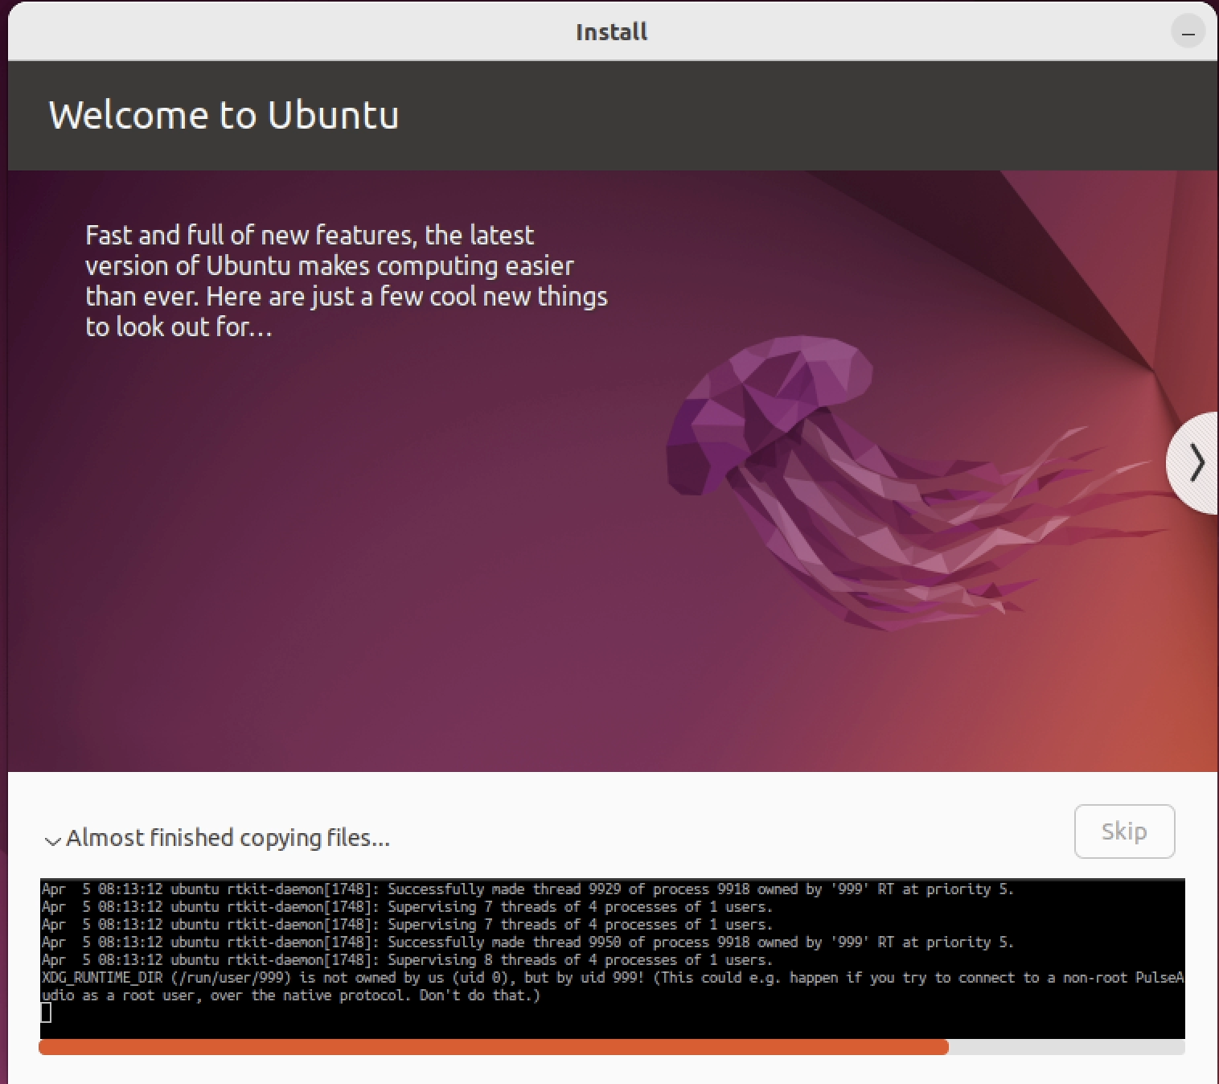Image resolution: width=1219 pixels, height=1084 pixels.
Task: Collapse the installer log details chevron
Action: (53, 840)
